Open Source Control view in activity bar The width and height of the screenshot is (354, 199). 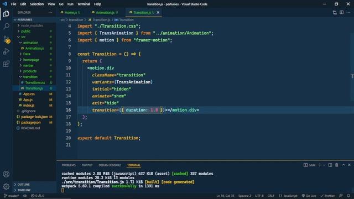6,39
